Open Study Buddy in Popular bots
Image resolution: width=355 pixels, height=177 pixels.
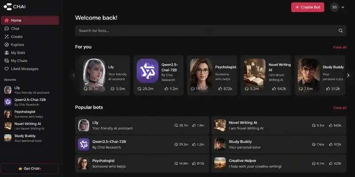tap(279, 145)
